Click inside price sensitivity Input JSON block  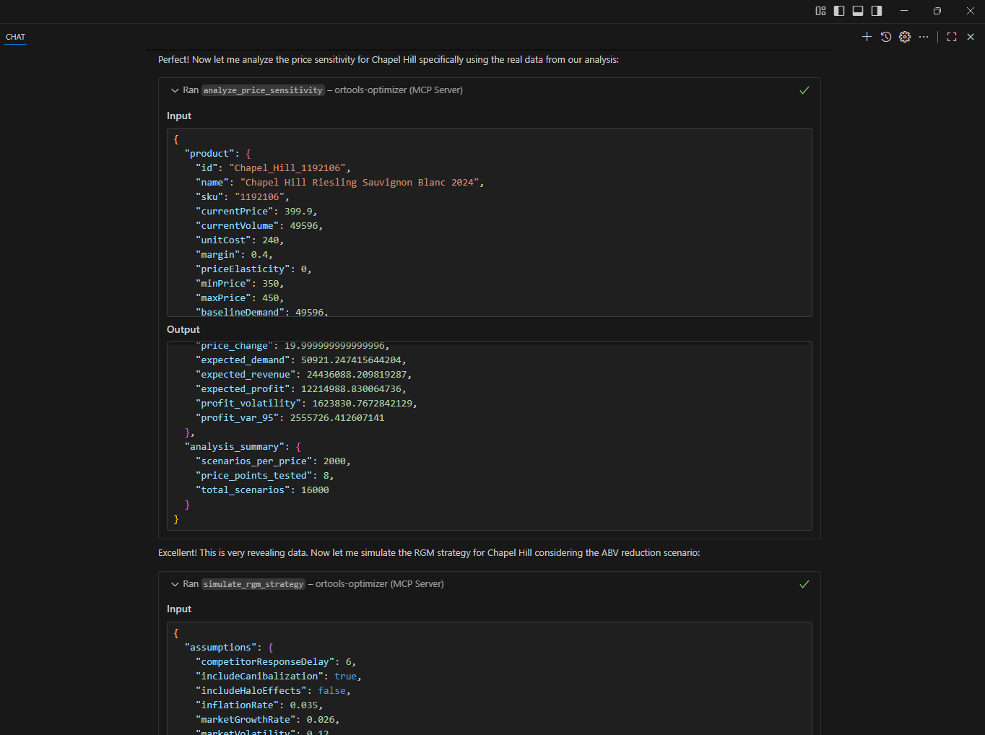489,222
